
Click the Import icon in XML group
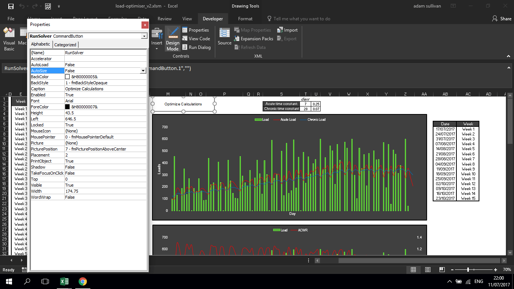[x=287, y=30]
